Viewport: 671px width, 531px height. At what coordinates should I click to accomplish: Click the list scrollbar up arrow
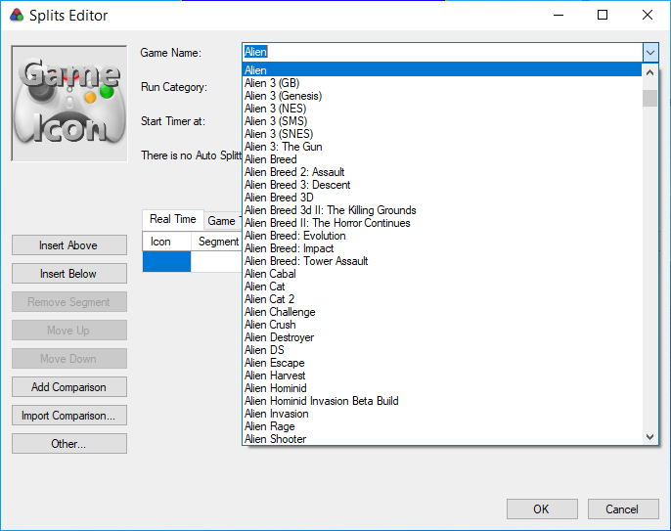coord(649,72)
